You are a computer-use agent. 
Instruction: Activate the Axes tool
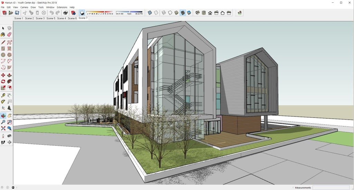[x=3, y=108]
